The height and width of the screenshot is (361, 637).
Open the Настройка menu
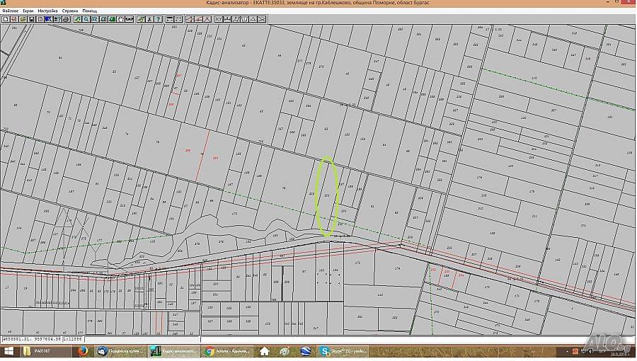pos(47,11)
